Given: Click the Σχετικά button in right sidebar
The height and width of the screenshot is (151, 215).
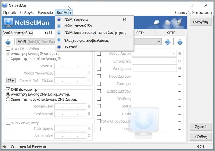Looking at the screenshot, I should [x=201, y=127].
